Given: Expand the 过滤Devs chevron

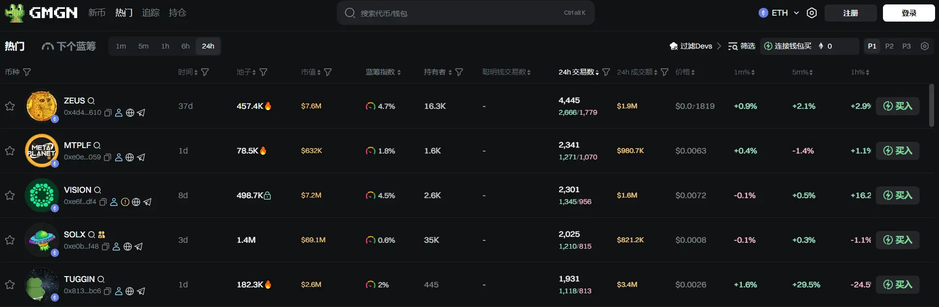Looking at the screenshot, I should point(719,46).
